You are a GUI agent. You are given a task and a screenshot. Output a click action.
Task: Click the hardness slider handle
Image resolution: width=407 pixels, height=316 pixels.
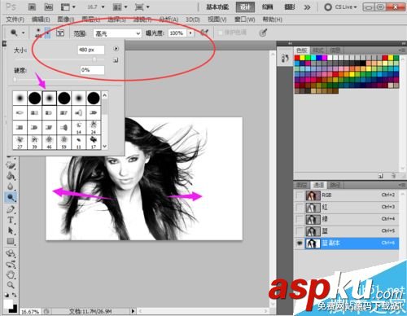pos(15,80)
